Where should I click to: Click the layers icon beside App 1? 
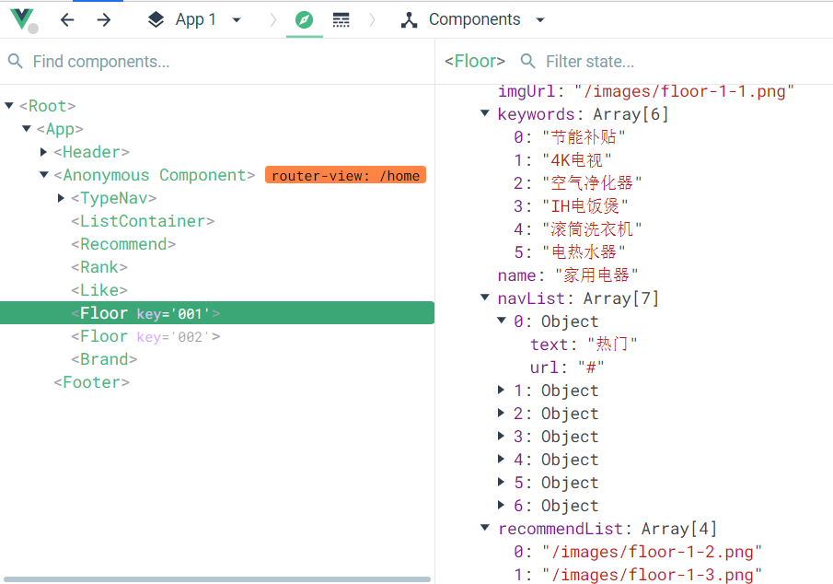[x=155, y=18]
